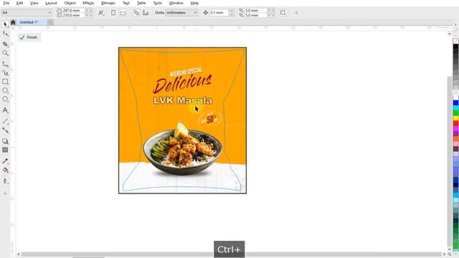
Task: Open the Bitmaps menu
Action: pyautogui.click(x=108, y=3)
